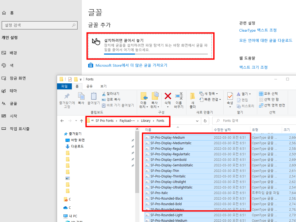Viewport: 296px width, 222px height.
Task: Click Get more fonts in Microsoft Store link
Action: (131, 65)
